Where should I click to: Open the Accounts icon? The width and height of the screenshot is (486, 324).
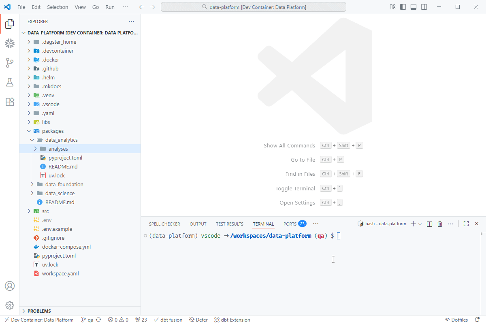pyautogui.click(x=10, y=286)
